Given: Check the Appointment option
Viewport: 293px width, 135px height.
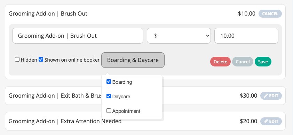Looking at the screenshot, I should 109,111.
